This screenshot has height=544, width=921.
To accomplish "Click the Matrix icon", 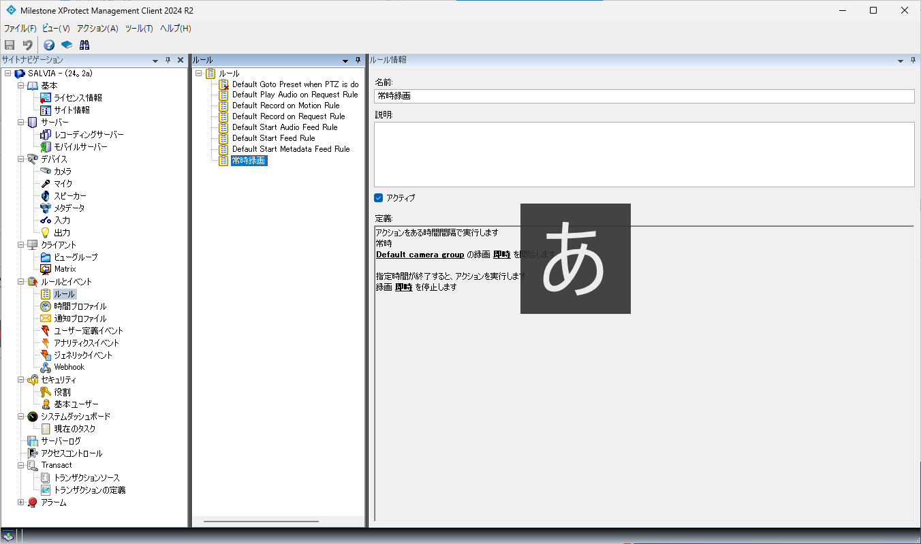I will click(x=46, y=269).
